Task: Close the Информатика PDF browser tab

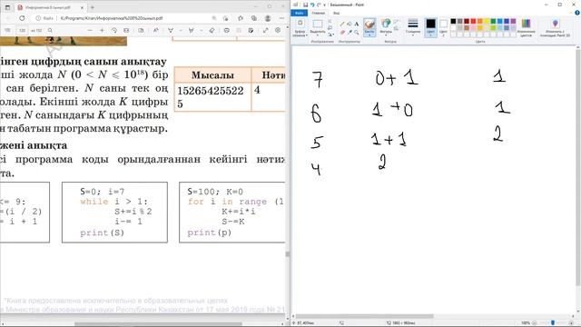Action: (82, 7)
